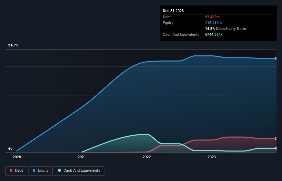Select the Equity end-point marker on chart
The width and height of the screenshot is (282, 181).
tap(276, 58)
